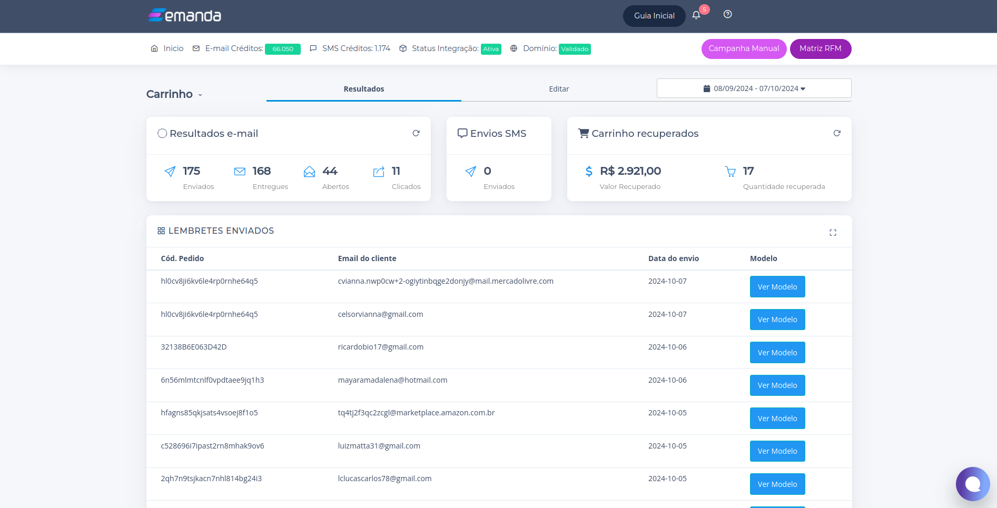Click SMS Créditos: 1.174 text
Screen dimensions: 997x508
[356, 48]
